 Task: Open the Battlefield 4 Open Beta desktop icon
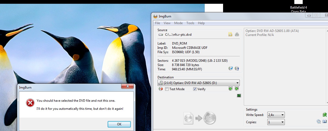(x=298, y=6)
